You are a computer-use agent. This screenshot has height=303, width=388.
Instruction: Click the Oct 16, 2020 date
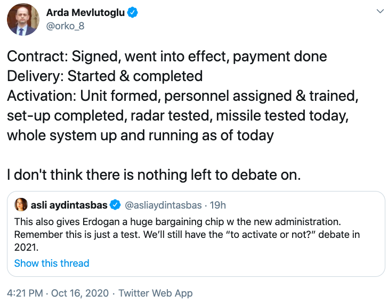tap(80, 293)
